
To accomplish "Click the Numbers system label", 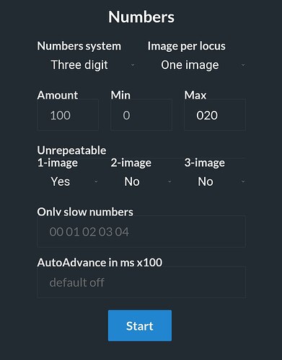I will (x=79, y=46).
